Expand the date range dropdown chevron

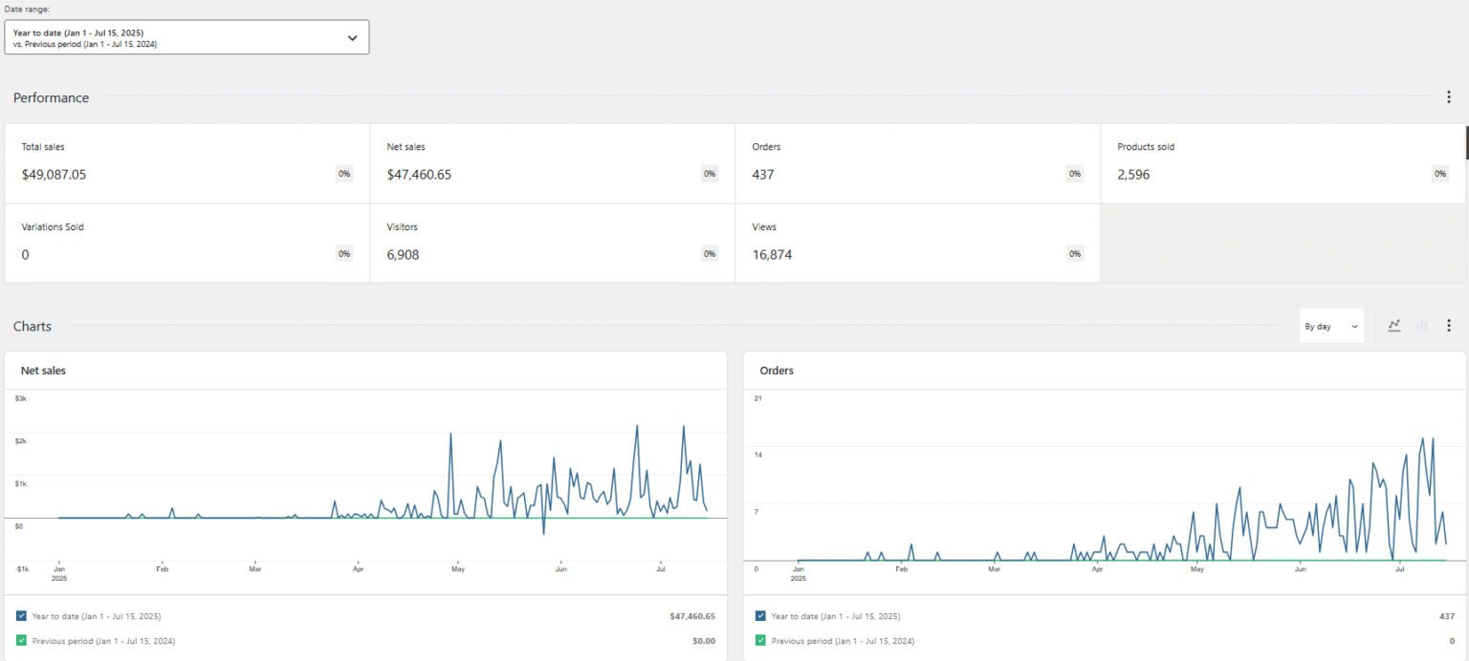click(x=352, y=36)
